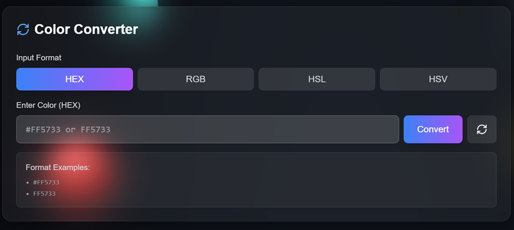Select the FF5733 example without hash
Viewport: 514px width, 230px height.
tap(44, 194)
